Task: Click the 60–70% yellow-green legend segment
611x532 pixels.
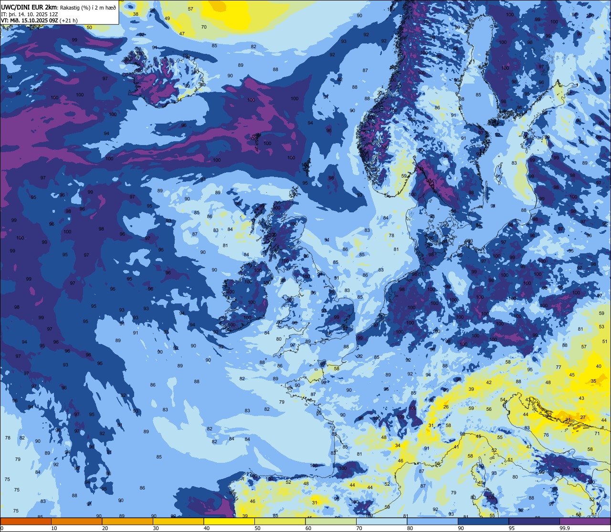Action: point(331,522)
